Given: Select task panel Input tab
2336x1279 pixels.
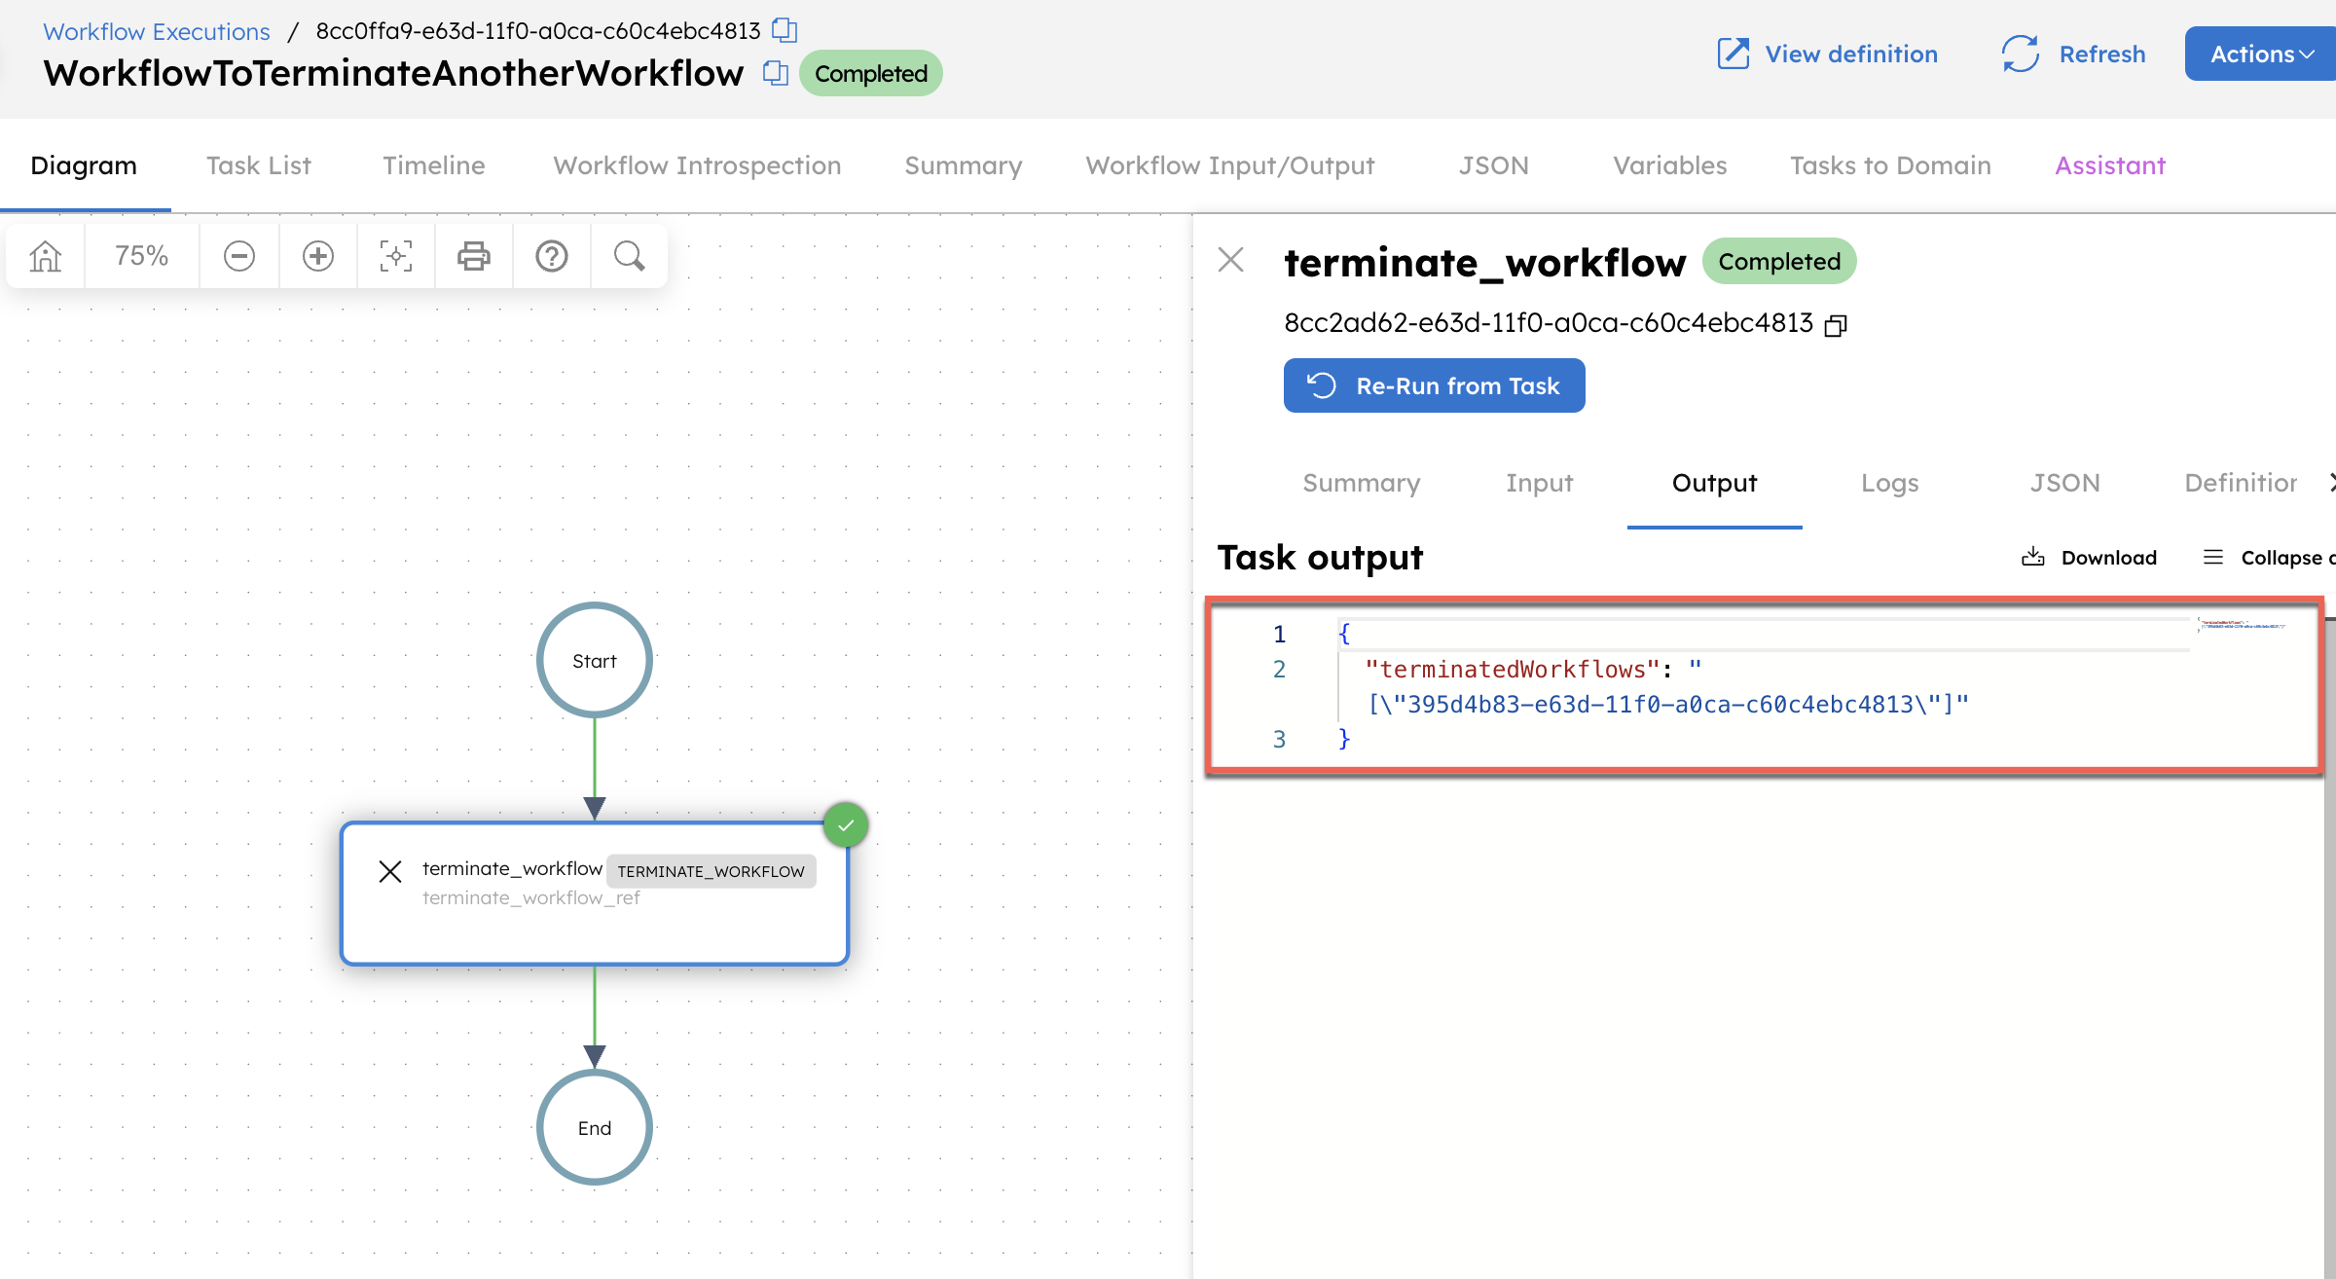Looking at the screenshot, I should (x=1539, y=483).
